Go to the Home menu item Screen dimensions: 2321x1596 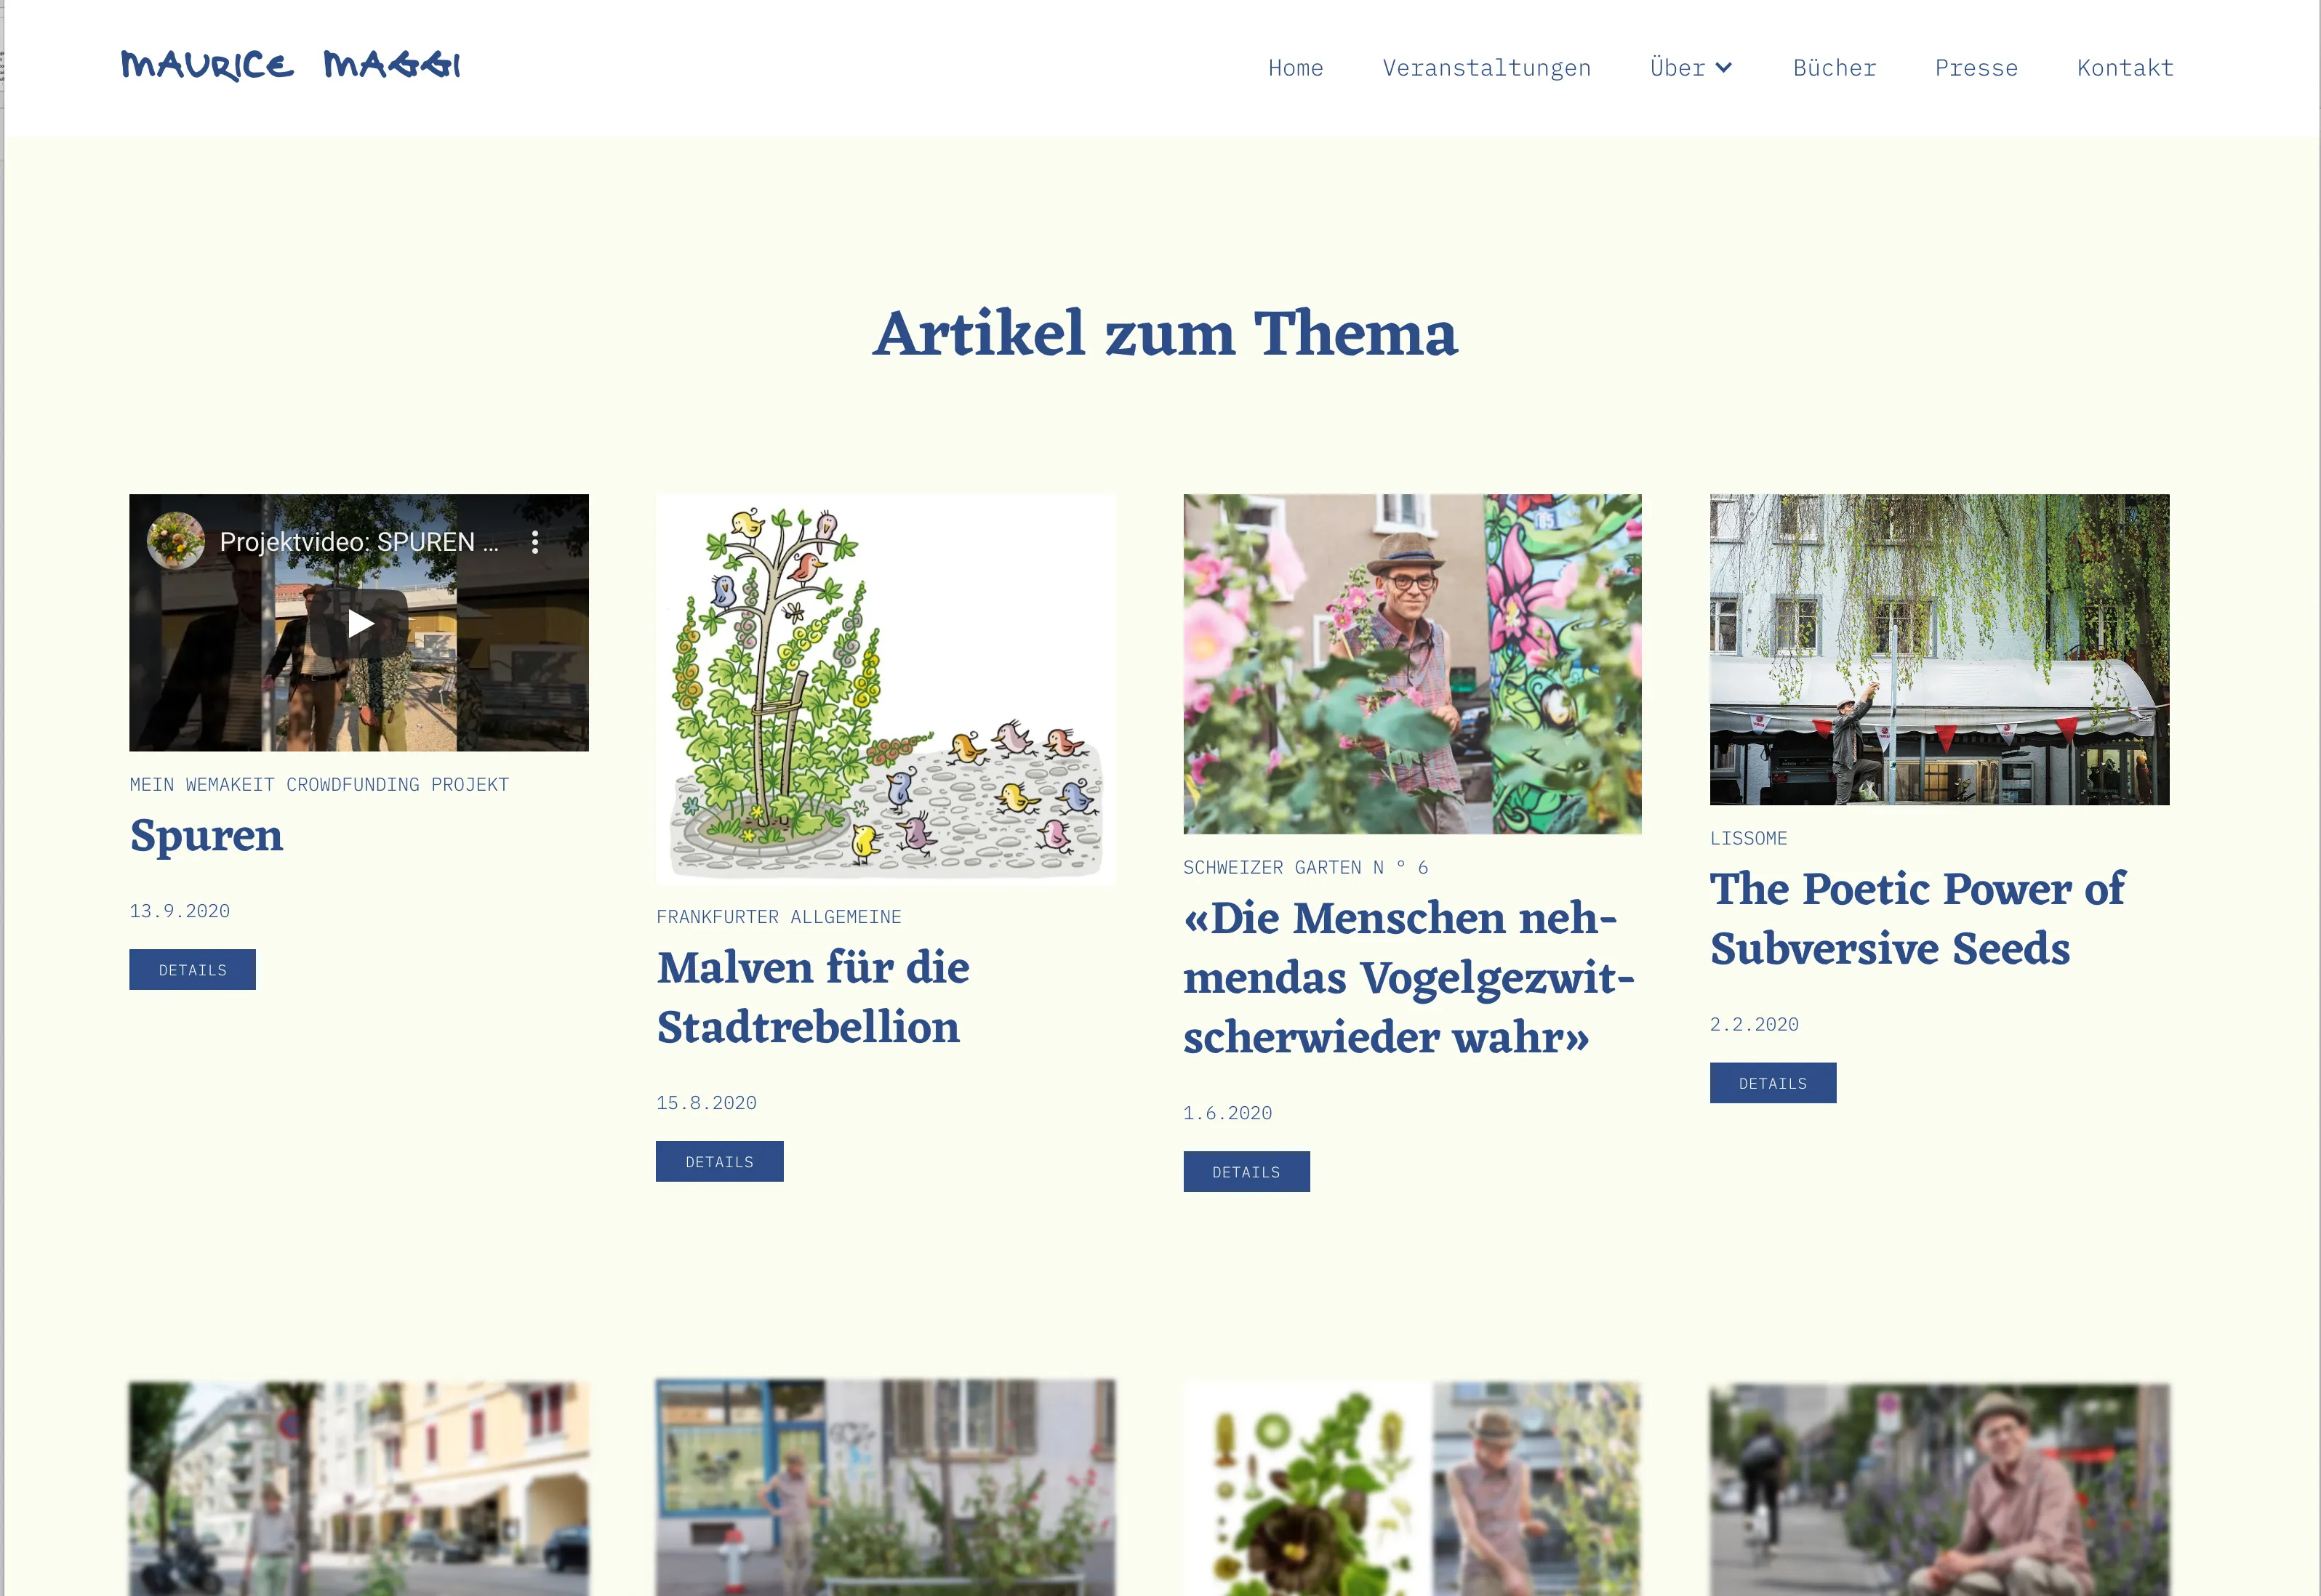pyautogui.click(x=1296, y=68)
